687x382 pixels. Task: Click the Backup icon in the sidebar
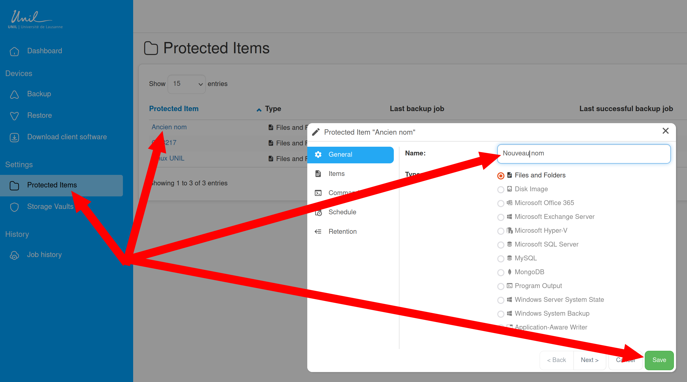click(14, 94)
